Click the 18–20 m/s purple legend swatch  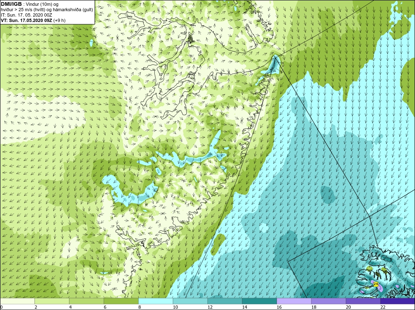328,301
